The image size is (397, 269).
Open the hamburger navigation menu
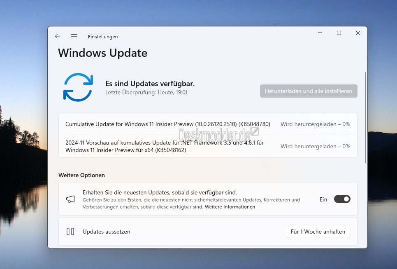click(x=74, y=36)
